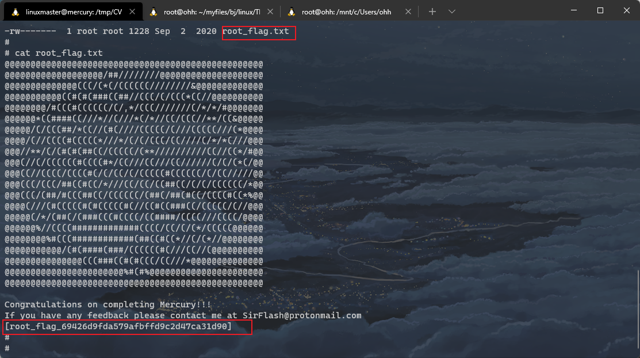Switch to the linuxmaster@mercury: /tmp/CV tab
Image resolution: width=640 pixels, height=358 pixels.
74,12
